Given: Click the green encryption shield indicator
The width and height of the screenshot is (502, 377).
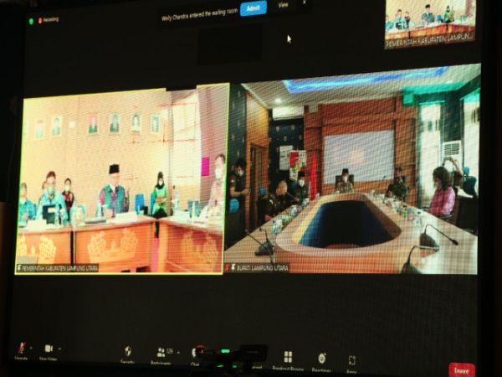Looking at the screenshot, I should 31,21.
